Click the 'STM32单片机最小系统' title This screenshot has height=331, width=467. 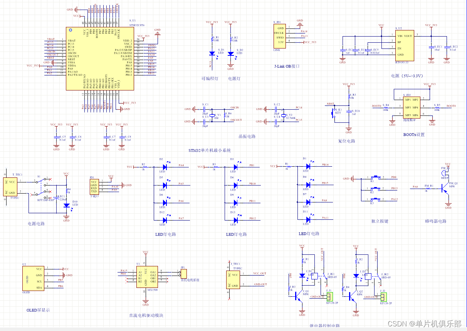[x=210, y=150]
